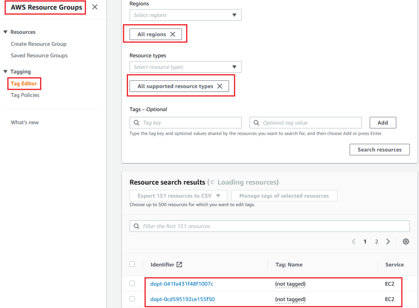The height and width of the screenshot is (308, 419).
Task: Click search icon in Tag key field
Action: (x=136, y=123)
